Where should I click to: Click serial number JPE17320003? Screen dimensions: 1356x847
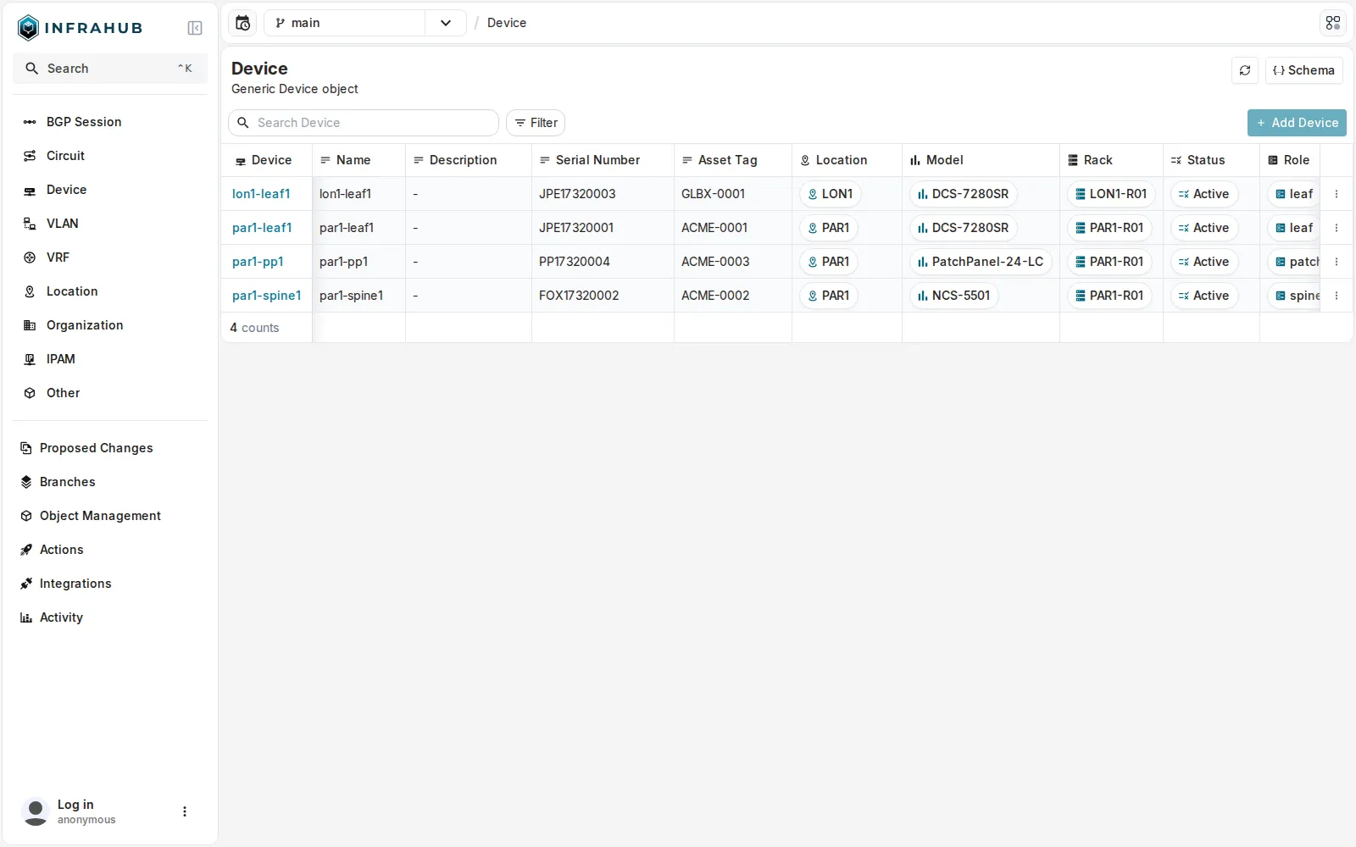(577, 194)
